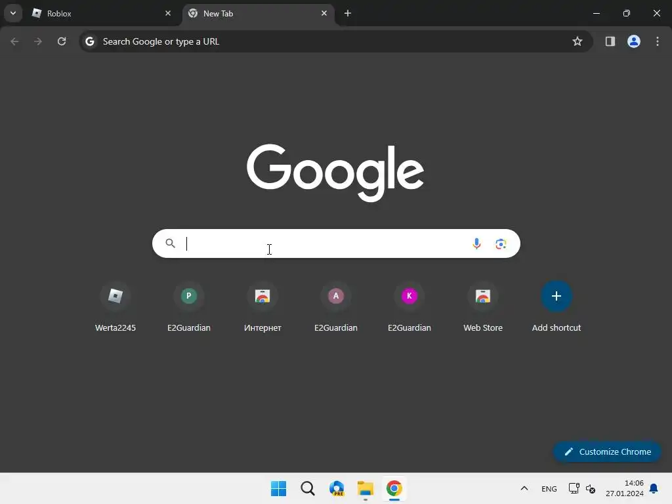The height and width of the screenshot is (504, 672).
Task: Search by image with Google Lens
Action: [501, 244]
